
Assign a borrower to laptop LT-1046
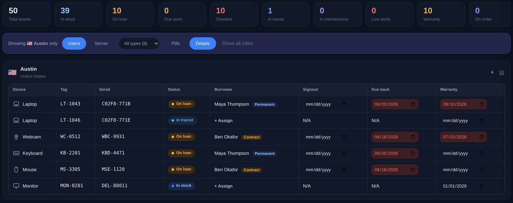(223, 121)
